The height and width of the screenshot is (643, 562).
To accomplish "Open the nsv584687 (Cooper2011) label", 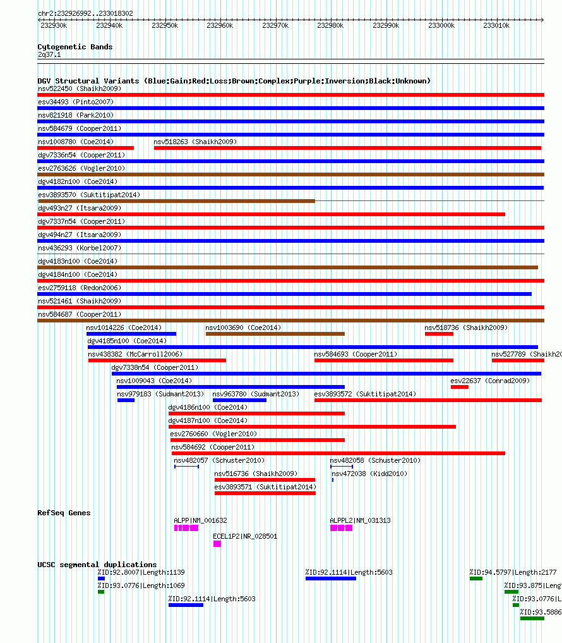I will coord(80,314).
